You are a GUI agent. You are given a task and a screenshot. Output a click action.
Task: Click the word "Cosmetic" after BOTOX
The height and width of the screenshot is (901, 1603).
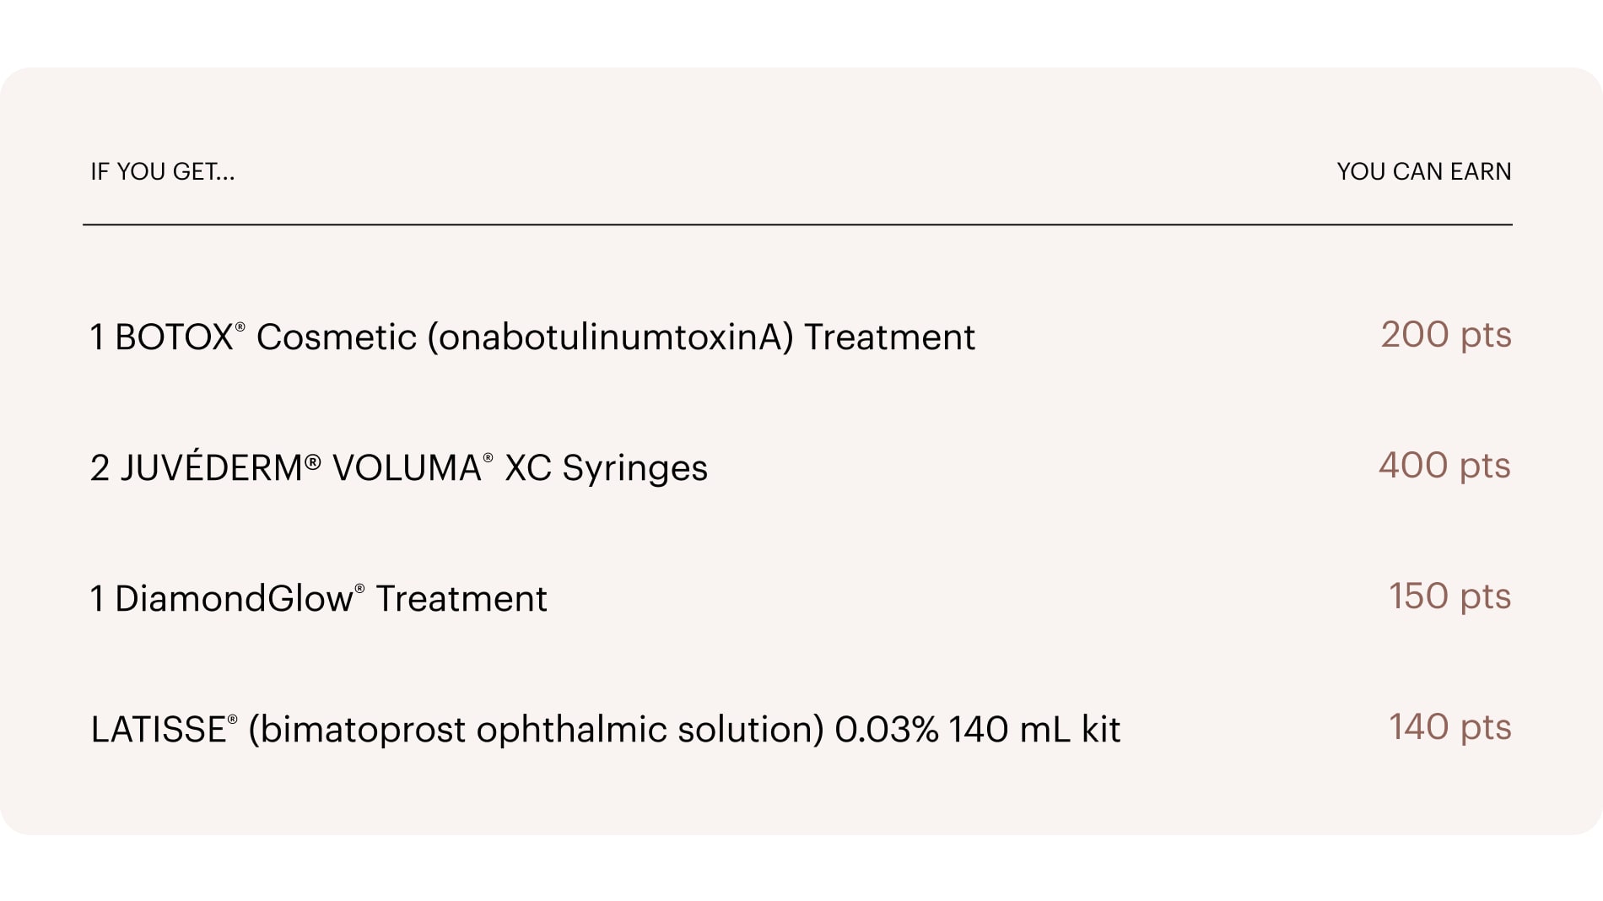[336, 337]
